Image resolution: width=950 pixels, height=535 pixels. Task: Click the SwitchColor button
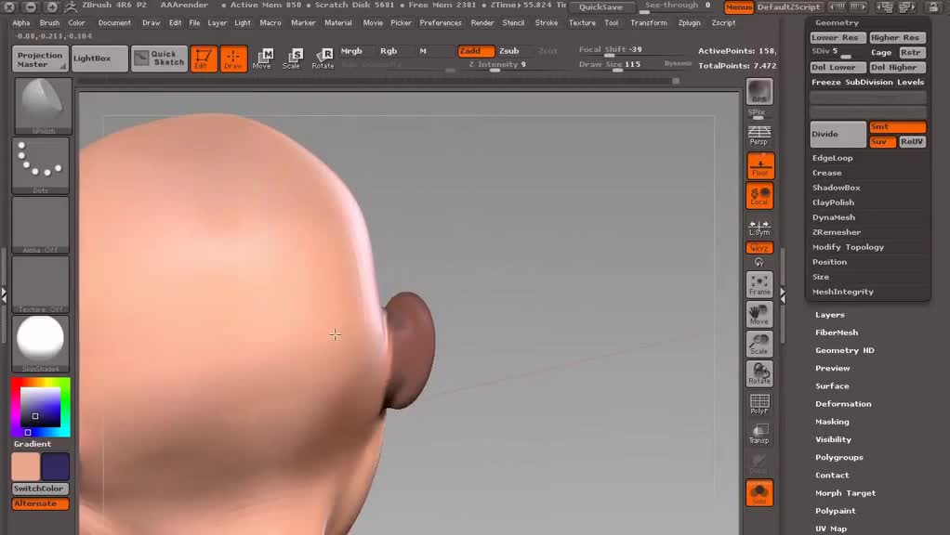coord(41,489)
